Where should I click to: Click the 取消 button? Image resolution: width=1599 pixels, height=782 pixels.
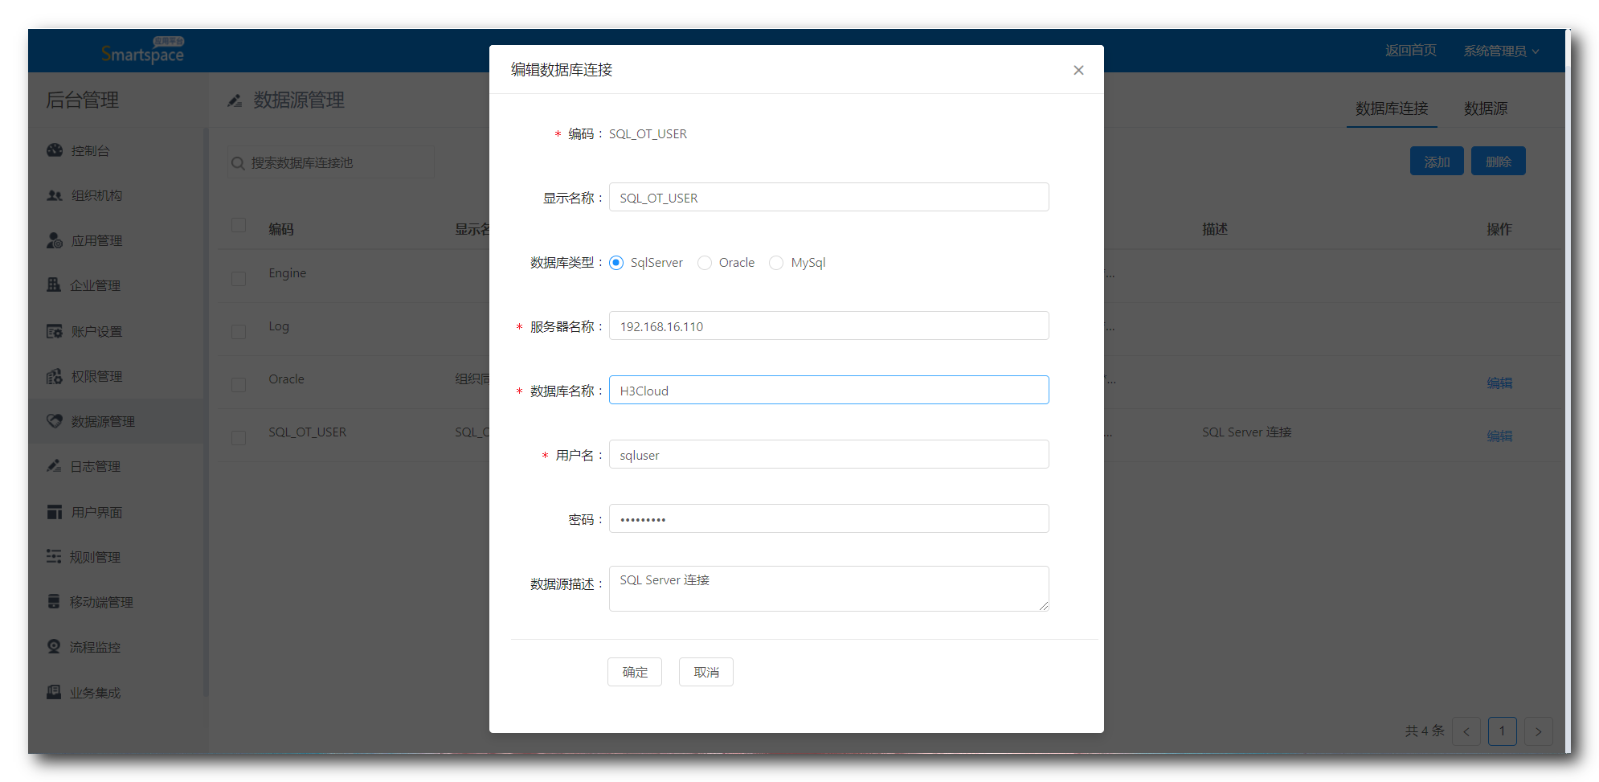pyautogui.click(x=706, y=672)
